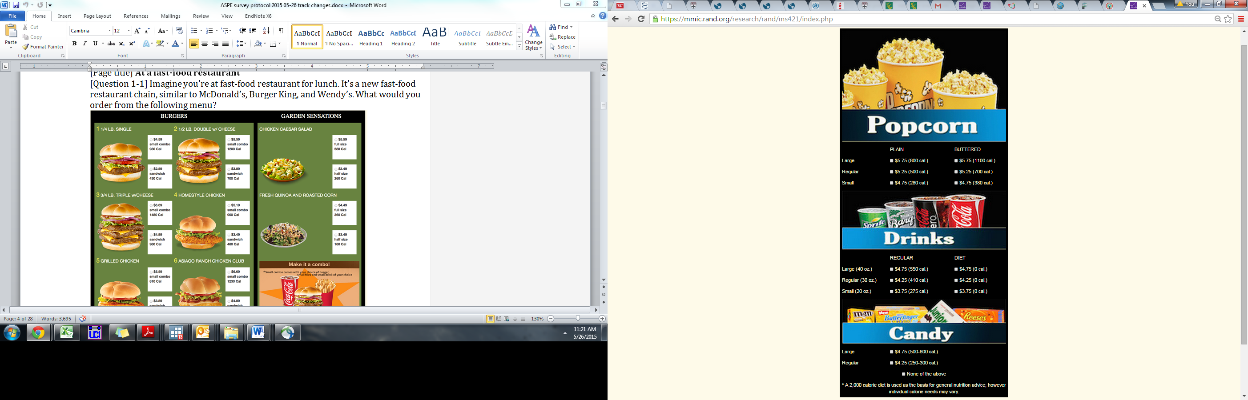Apply Bold formatting in Word

74,44
